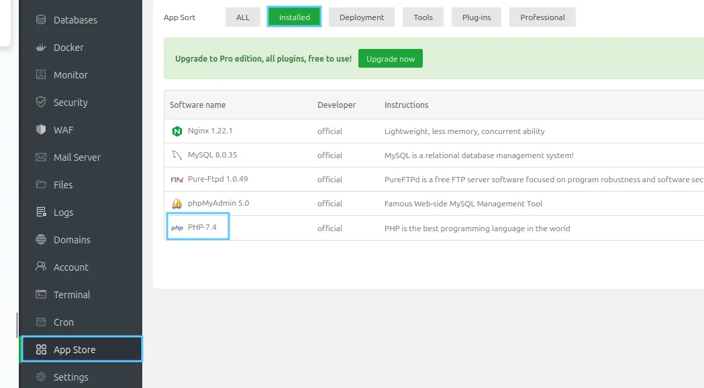The image size is (704, 388).
Task: Open phpMyAdmin 5.0 entry
Action: point(218,203)
